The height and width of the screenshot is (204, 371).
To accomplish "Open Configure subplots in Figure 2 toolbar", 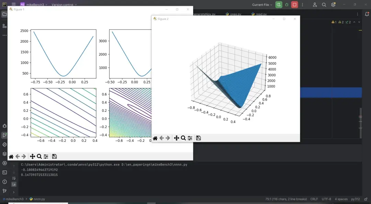I will [190, 138].
